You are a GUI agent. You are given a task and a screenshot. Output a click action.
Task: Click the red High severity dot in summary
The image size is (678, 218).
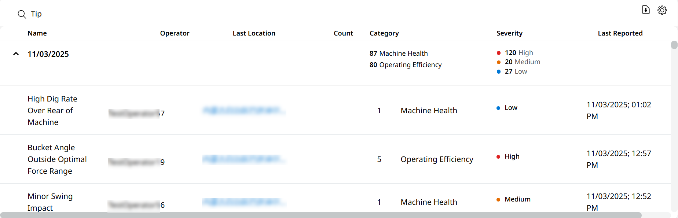[x=499, y=53]
